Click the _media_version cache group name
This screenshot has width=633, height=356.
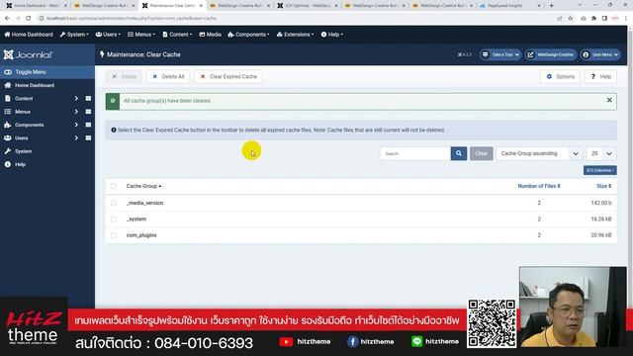145,203
